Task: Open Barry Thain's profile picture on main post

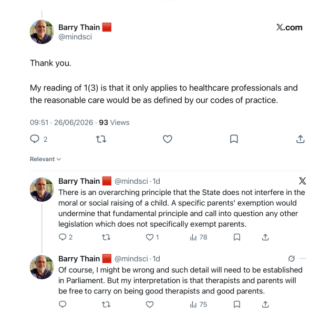Action: click(42, 32)
